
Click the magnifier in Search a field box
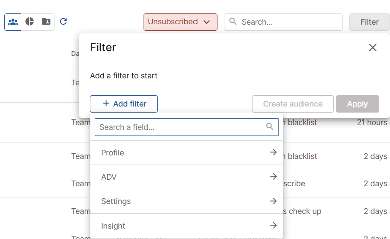[270, 127]
